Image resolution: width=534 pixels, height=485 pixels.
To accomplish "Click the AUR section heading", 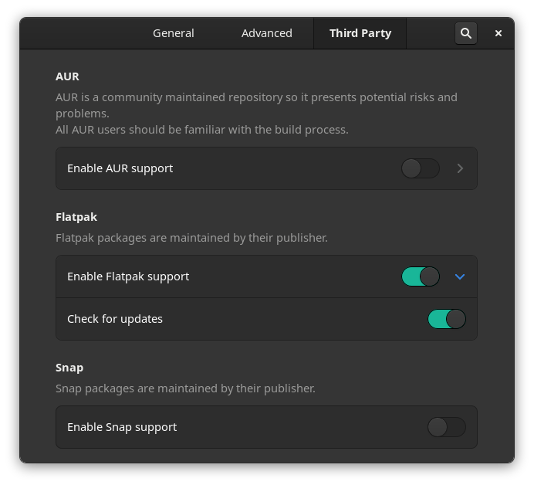I will click(67, 76).
